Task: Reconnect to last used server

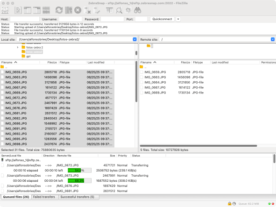Action: tap(97, 10)
